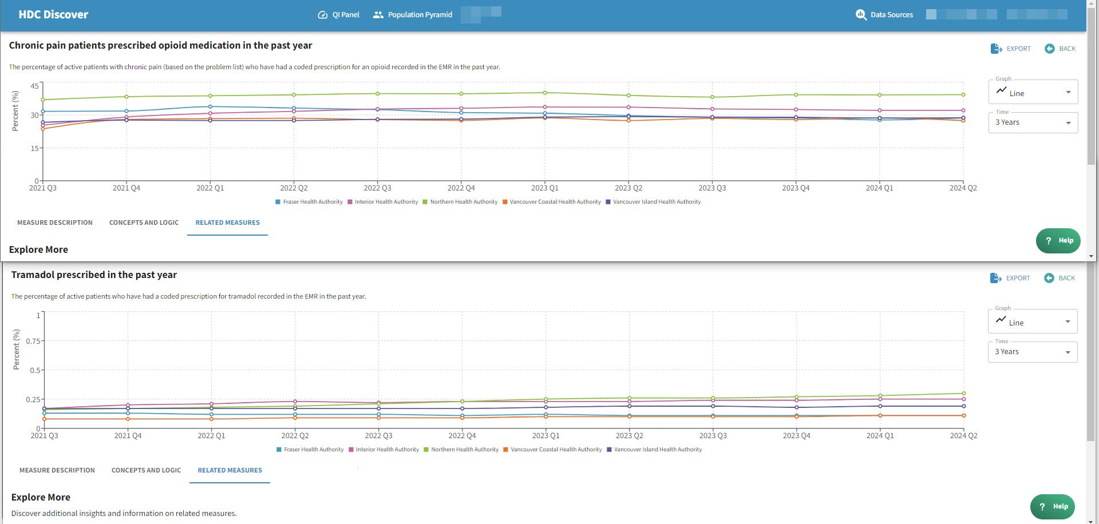This screenshot has height=524, width=1099.
Task: Click Back arrow icon on opioid chart
Action: pos(1049,49)
